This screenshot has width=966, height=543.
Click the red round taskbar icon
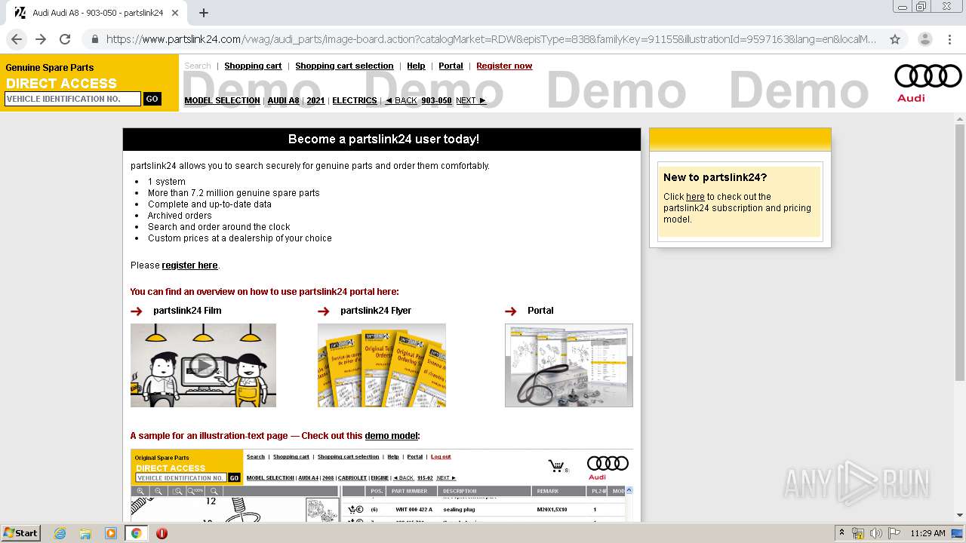(162, 533)
